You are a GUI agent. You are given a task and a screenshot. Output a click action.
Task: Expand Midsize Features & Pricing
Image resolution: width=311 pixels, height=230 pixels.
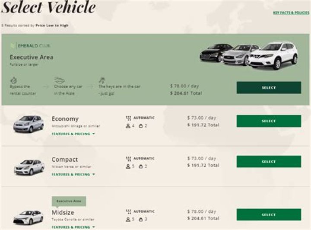coord(73,227)
